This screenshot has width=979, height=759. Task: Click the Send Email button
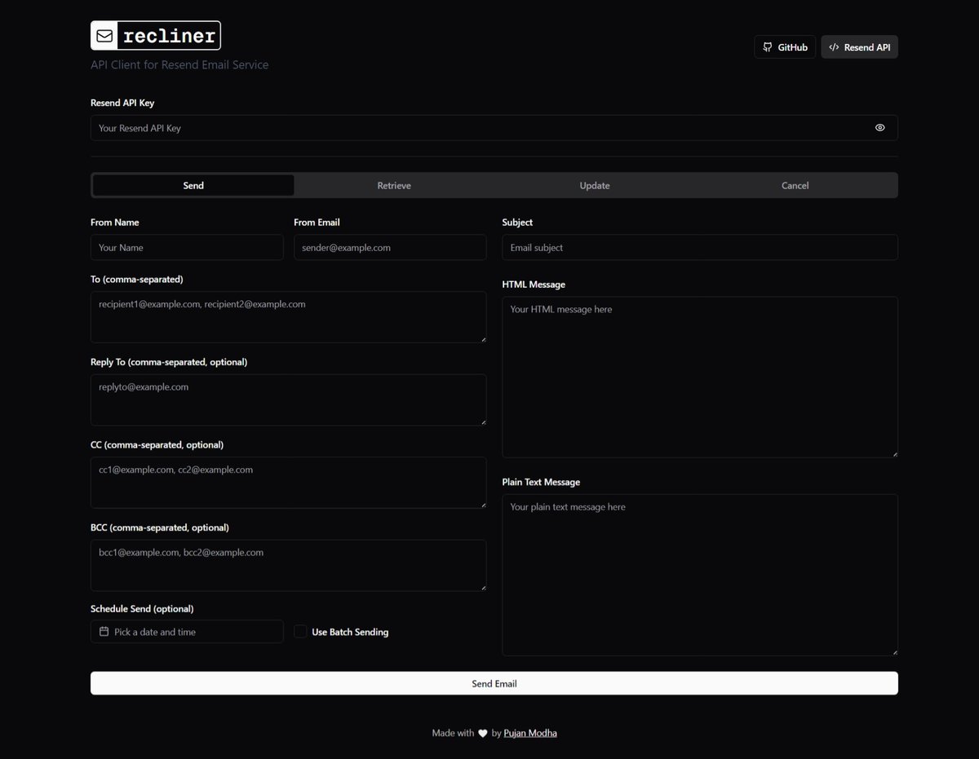(494, 683)
